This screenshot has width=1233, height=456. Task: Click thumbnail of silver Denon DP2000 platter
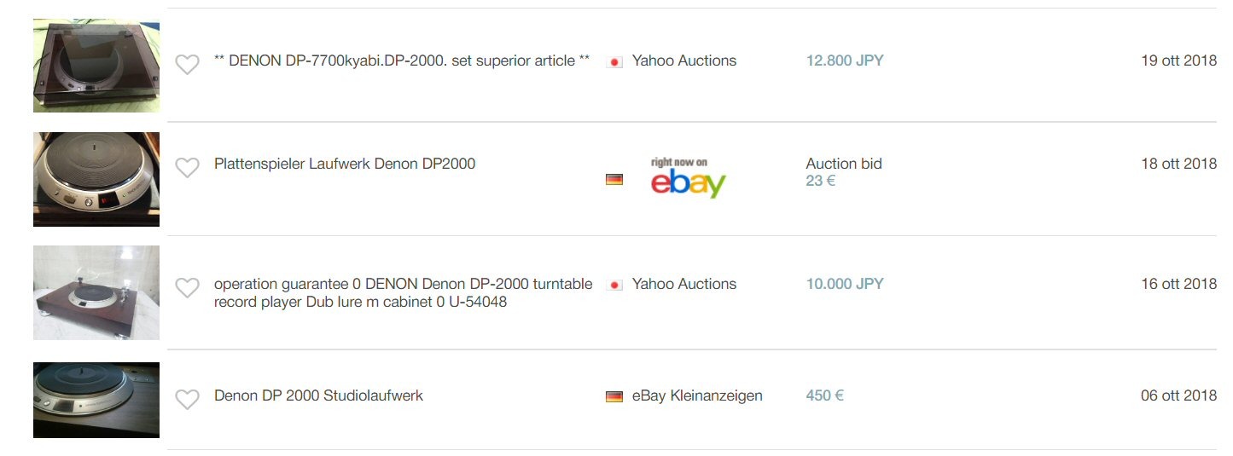pyautogui.click(x=96, y=179)
